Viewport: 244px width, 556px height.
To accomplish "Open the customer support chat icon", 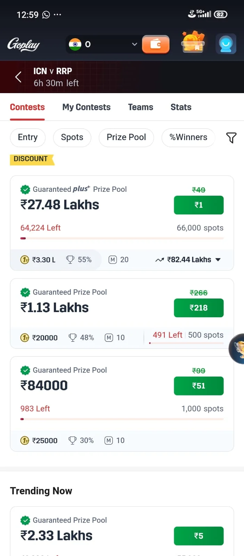I will 226,44.
